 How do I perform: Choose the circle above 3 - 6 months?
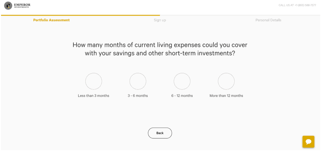138,81
